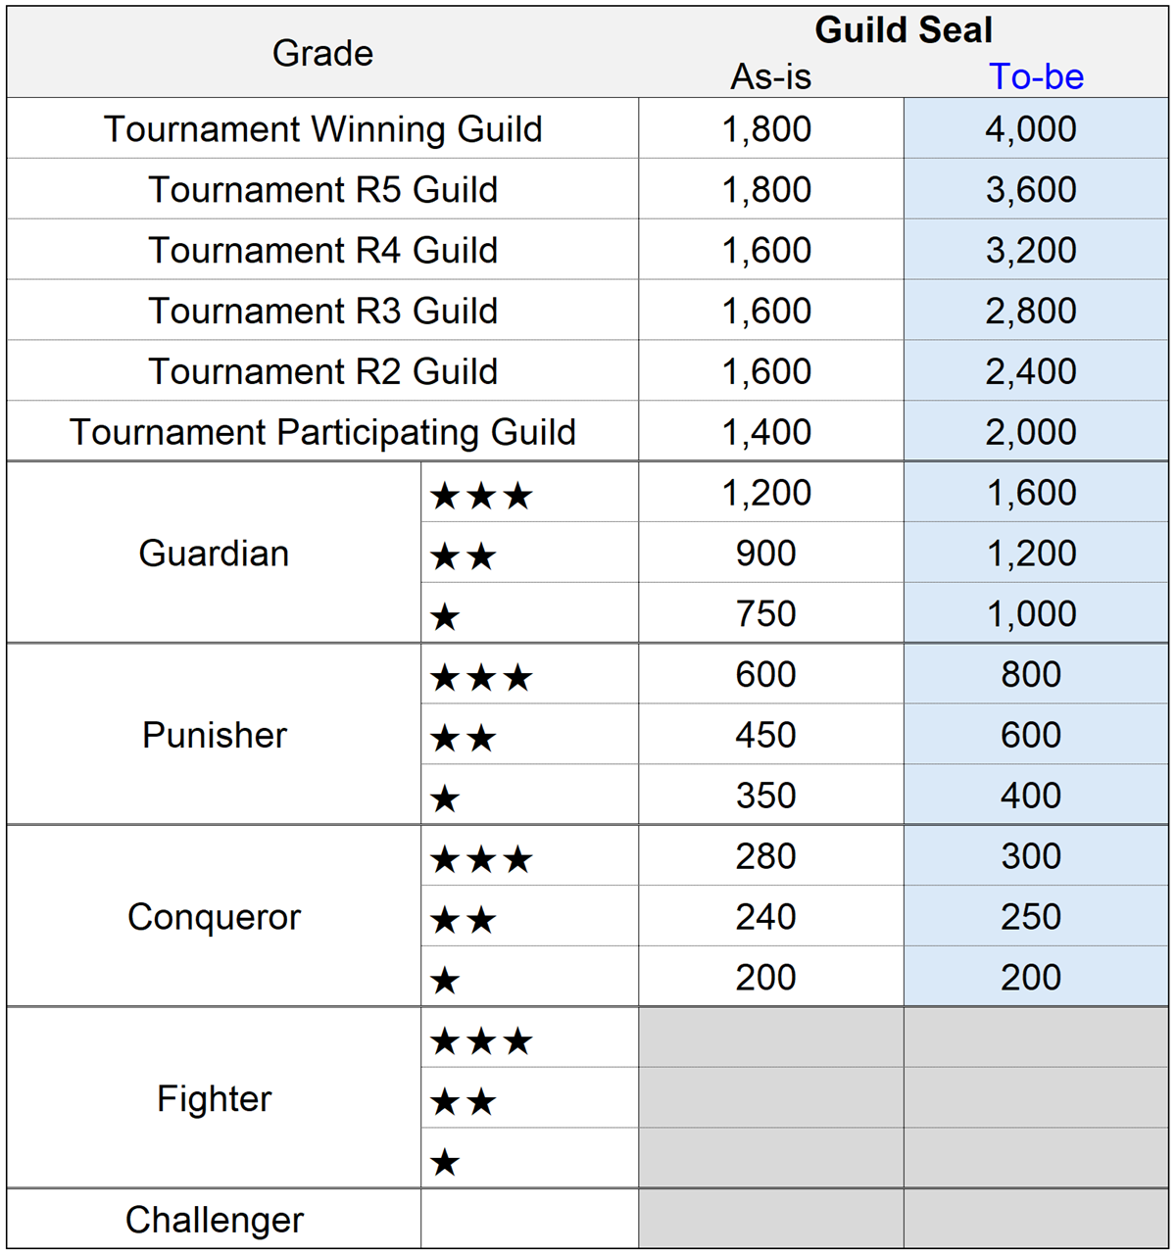Screen dimensions: 1176x1255
Task: Click the Tournament R5 Guild label
Action: coord(322,190)
